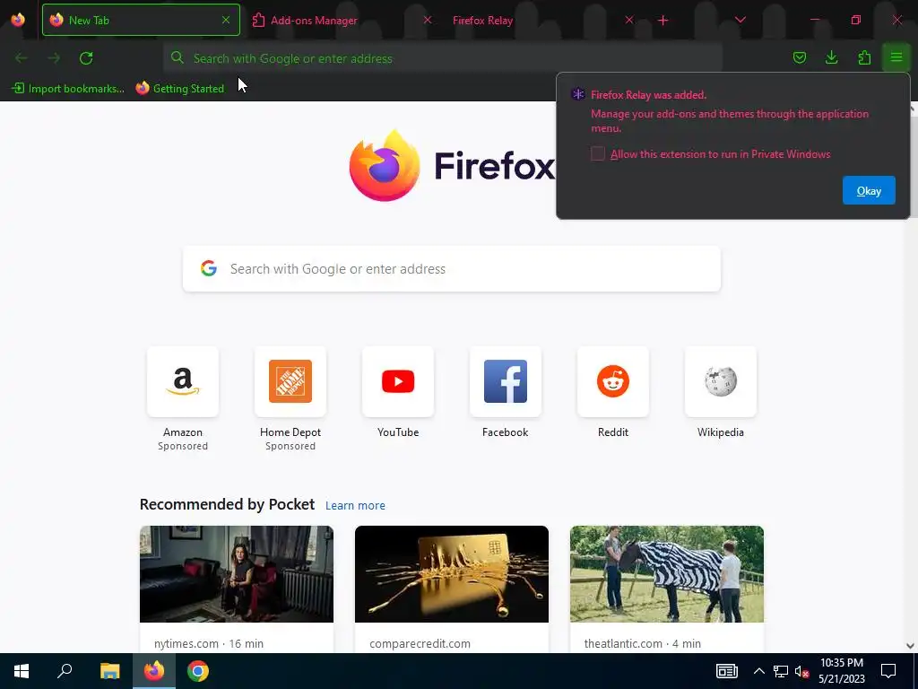Open the Windows Start menu

point(22,671)
